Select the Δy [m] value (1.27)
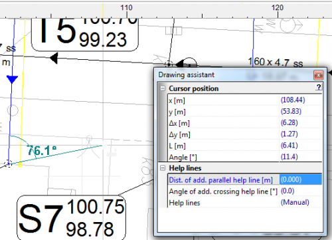 coord(301,134)
